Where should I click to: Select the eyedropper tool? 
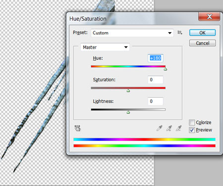coord(159,128)
